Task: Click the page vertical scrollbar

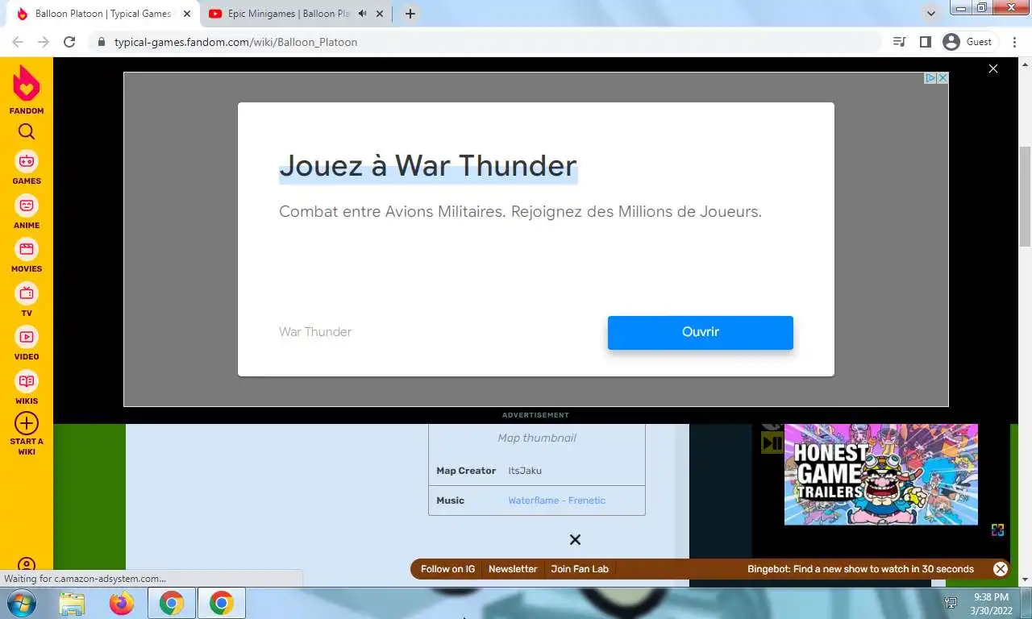Action: pyautogui.click(x=1025, y=196)
